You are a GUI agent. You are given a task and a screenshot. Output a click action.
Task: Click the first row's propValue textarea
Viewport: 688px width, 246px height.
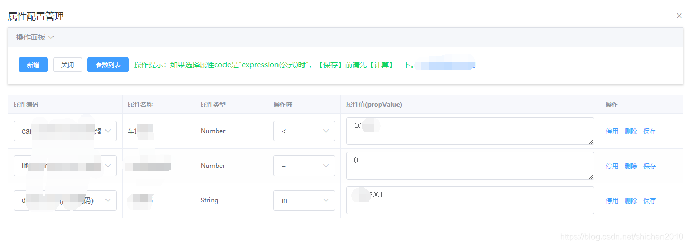click(470, 131)
